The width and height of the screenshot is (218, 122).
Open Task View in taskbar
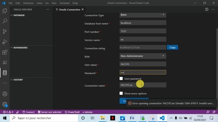click(x=92, y=118)
